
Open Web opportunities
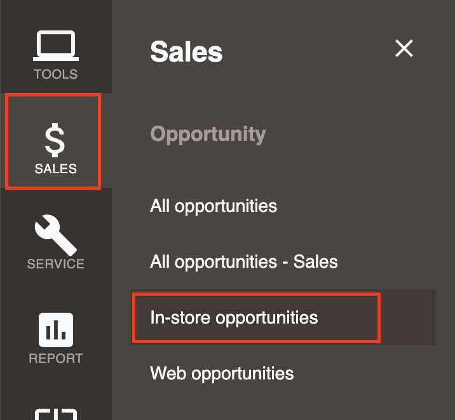pos(222,373)
